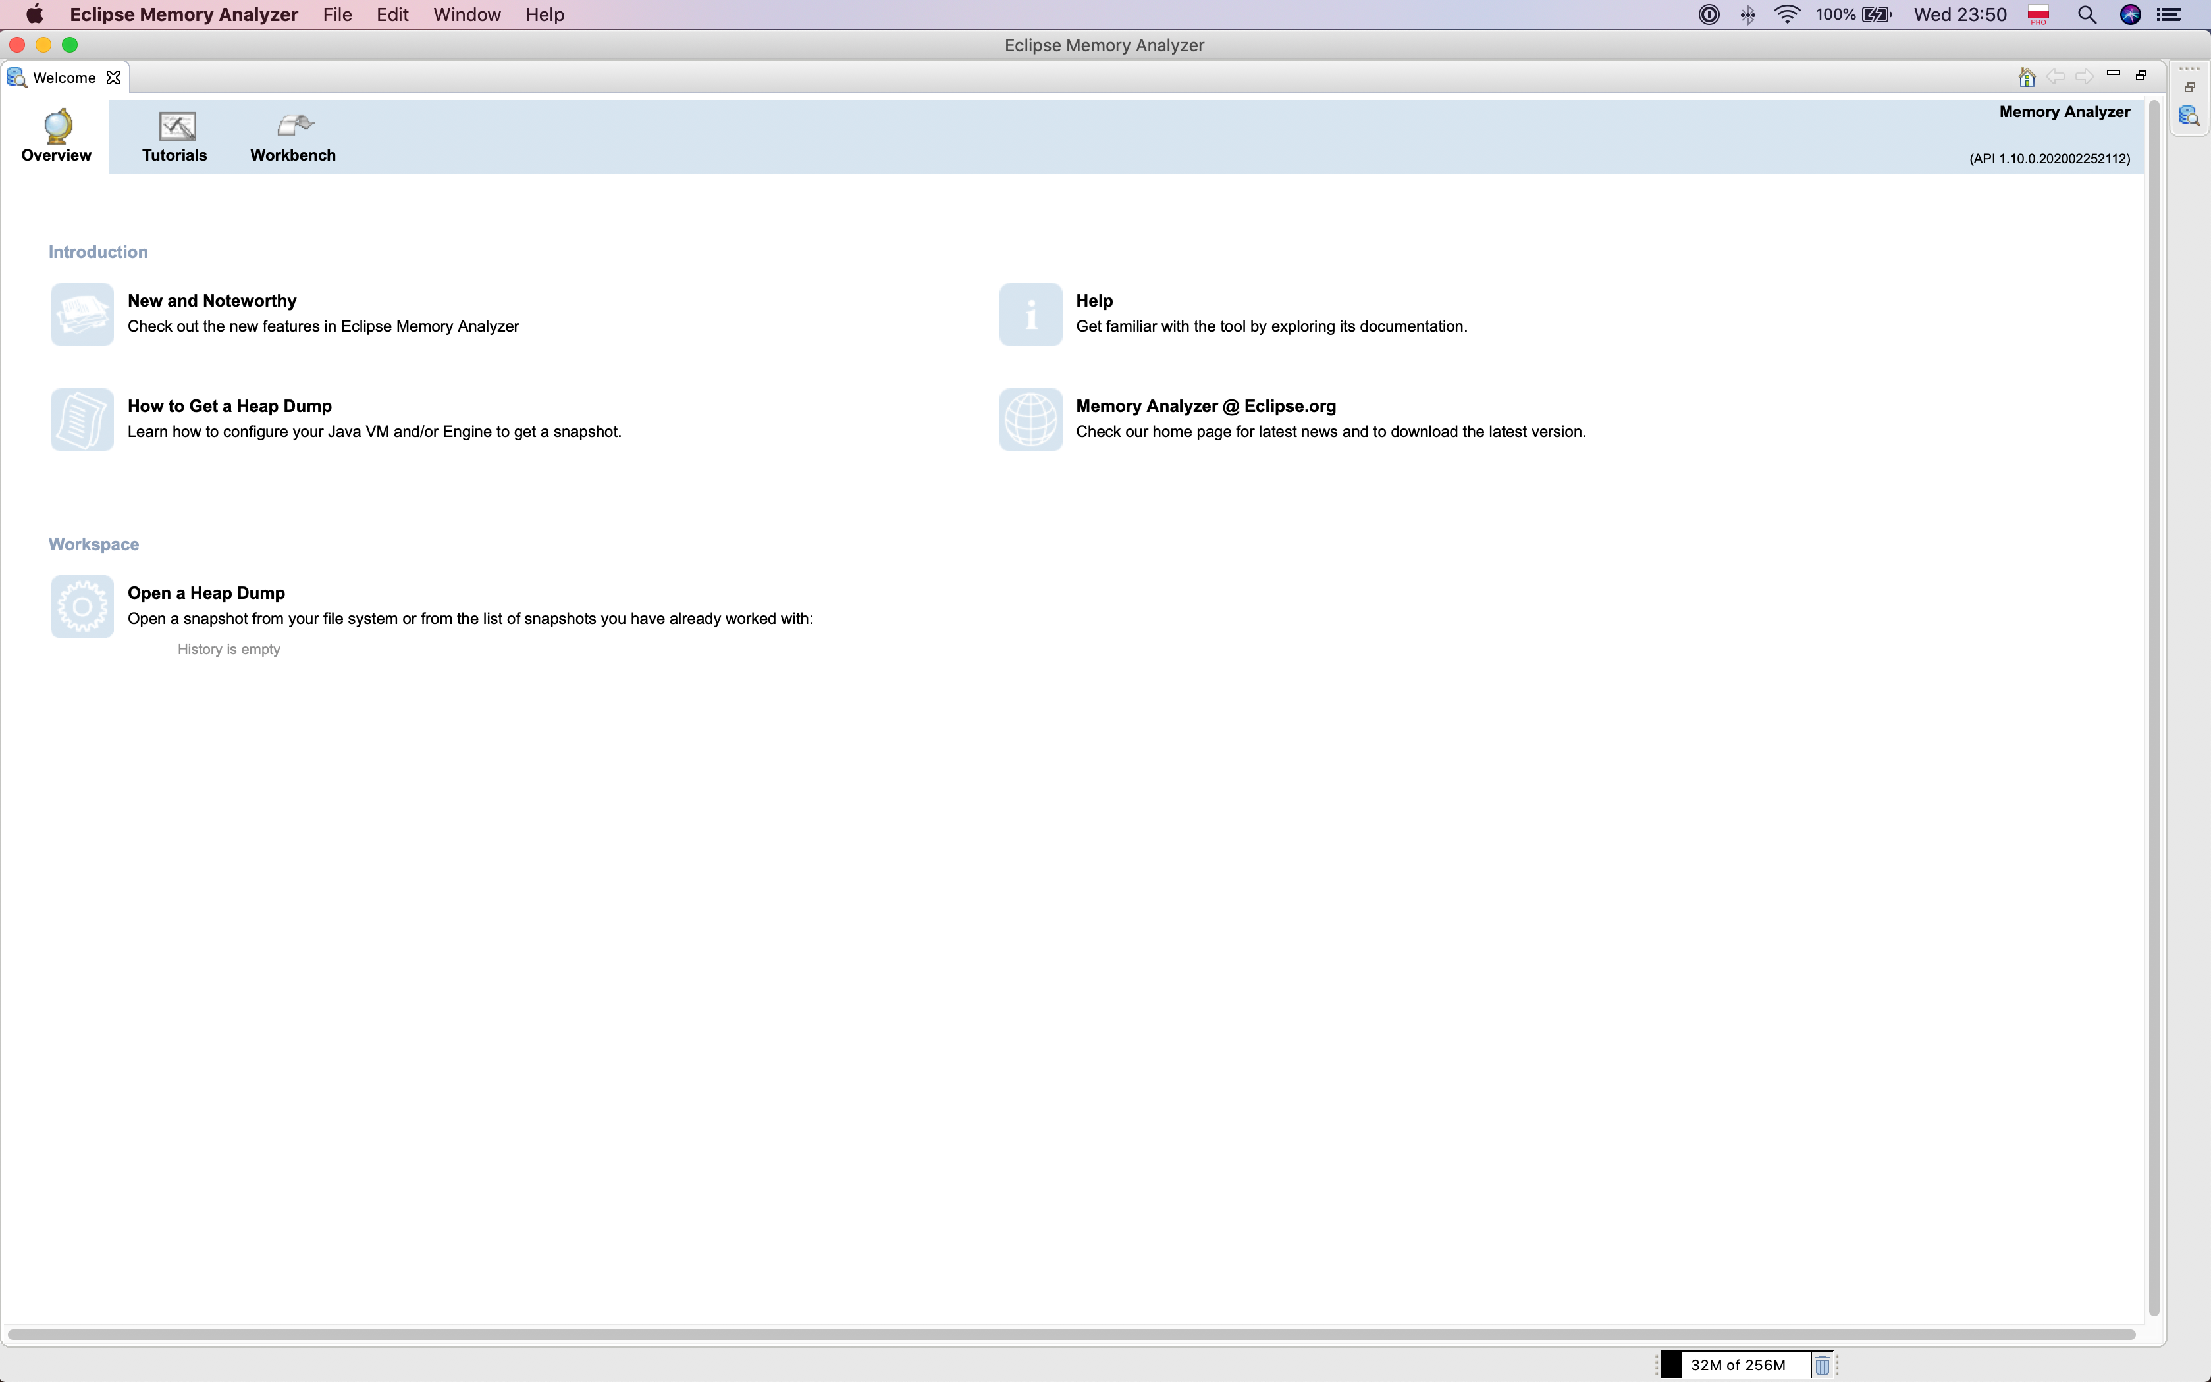Screen dimensions: 2211x1382
Task: Open the Open a Heap Dump link
Action: click(205, 592)
